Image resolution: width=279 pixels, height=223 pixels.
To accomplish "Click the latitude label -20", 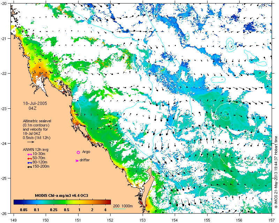I will tap(4, 3).
